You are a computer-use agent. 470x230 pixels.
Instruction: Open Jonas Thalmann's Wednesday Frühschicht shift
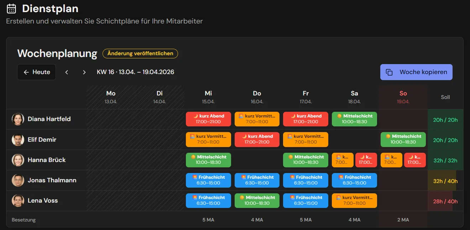[208, 180]
